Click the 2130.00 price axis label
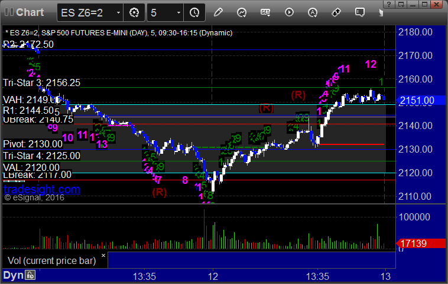 415,149
